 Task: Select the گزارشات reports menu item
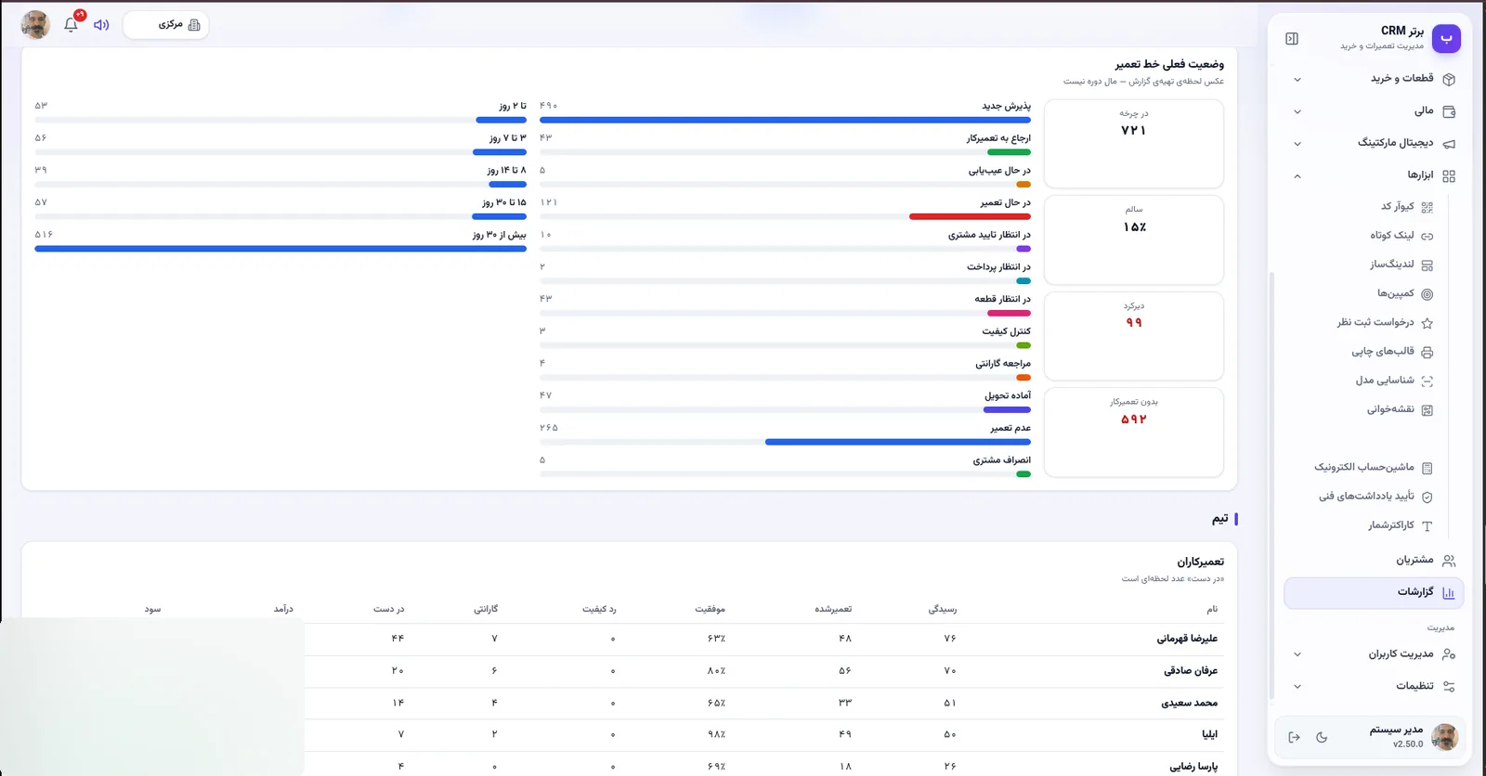[x=1375, y=592]
